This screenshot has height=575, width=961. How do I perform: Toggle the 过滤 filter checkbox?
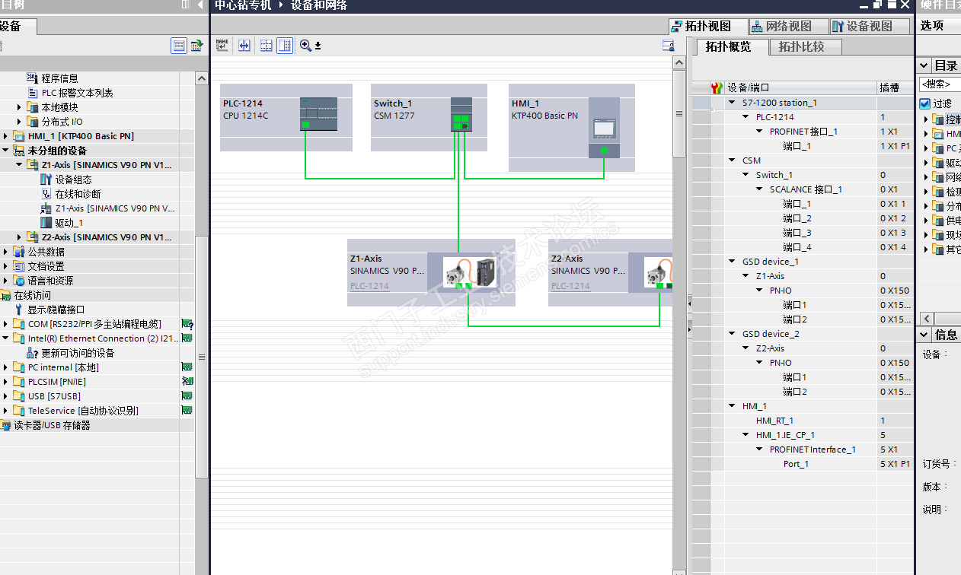point(925,103)
